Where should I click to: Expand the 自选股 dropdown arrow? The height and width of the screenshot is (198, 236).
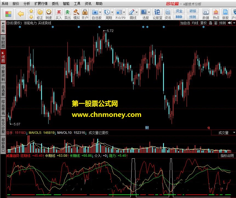pos(100,12)
